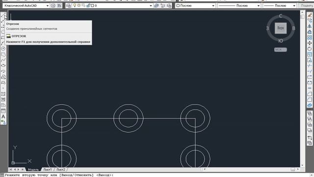Screen dimensions: 314x177
Task: Open the Make Block tool
Action: [x=3, y=83]
